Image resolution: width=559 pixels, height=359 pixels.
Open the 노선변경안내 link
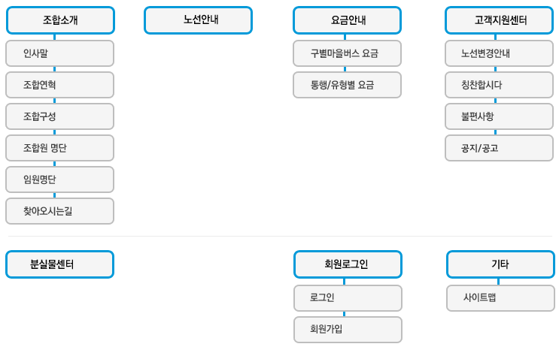499,53
